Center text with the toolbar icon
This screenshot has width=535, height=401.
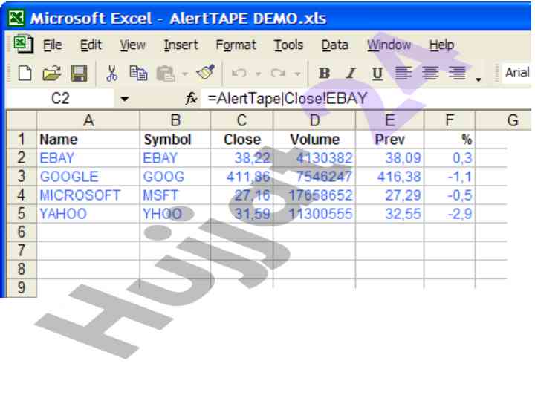click(430, 73)
